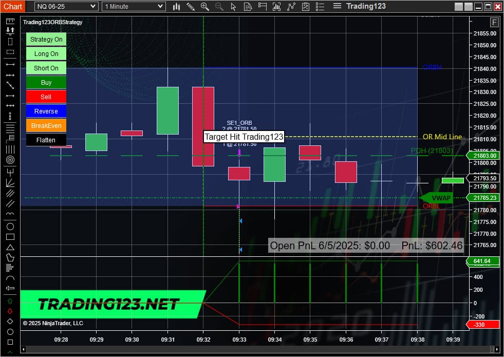This screenshot has height=357, width=504.
Task: Open the 1 Minute interval dropdown
Action: (x=134, y=7)
